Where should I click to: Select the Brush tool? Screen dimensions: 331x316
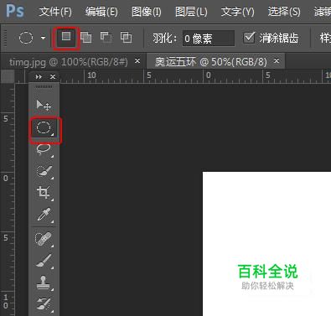(x=44, y=261)
